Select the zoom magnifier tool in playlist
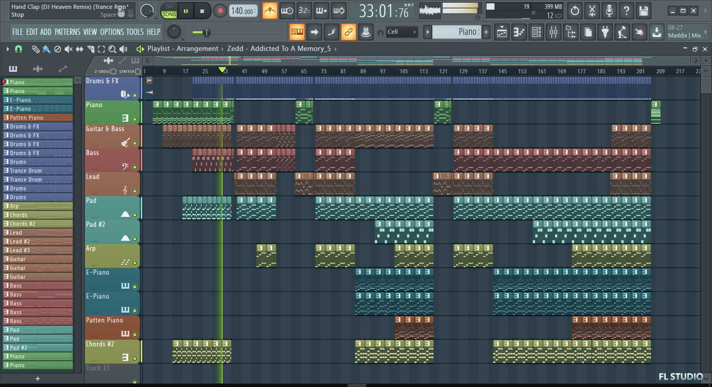Image resolution: width=712 pixels, height=387 pixels. 112,49
